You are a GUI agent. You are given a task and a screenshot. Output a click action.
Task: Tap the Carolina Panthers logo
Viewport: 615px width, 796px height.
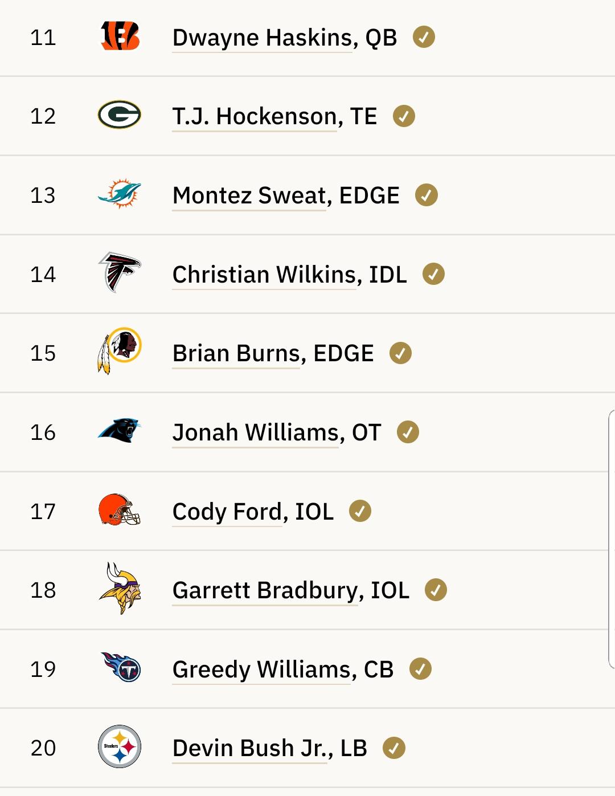(x=120, y=431)
